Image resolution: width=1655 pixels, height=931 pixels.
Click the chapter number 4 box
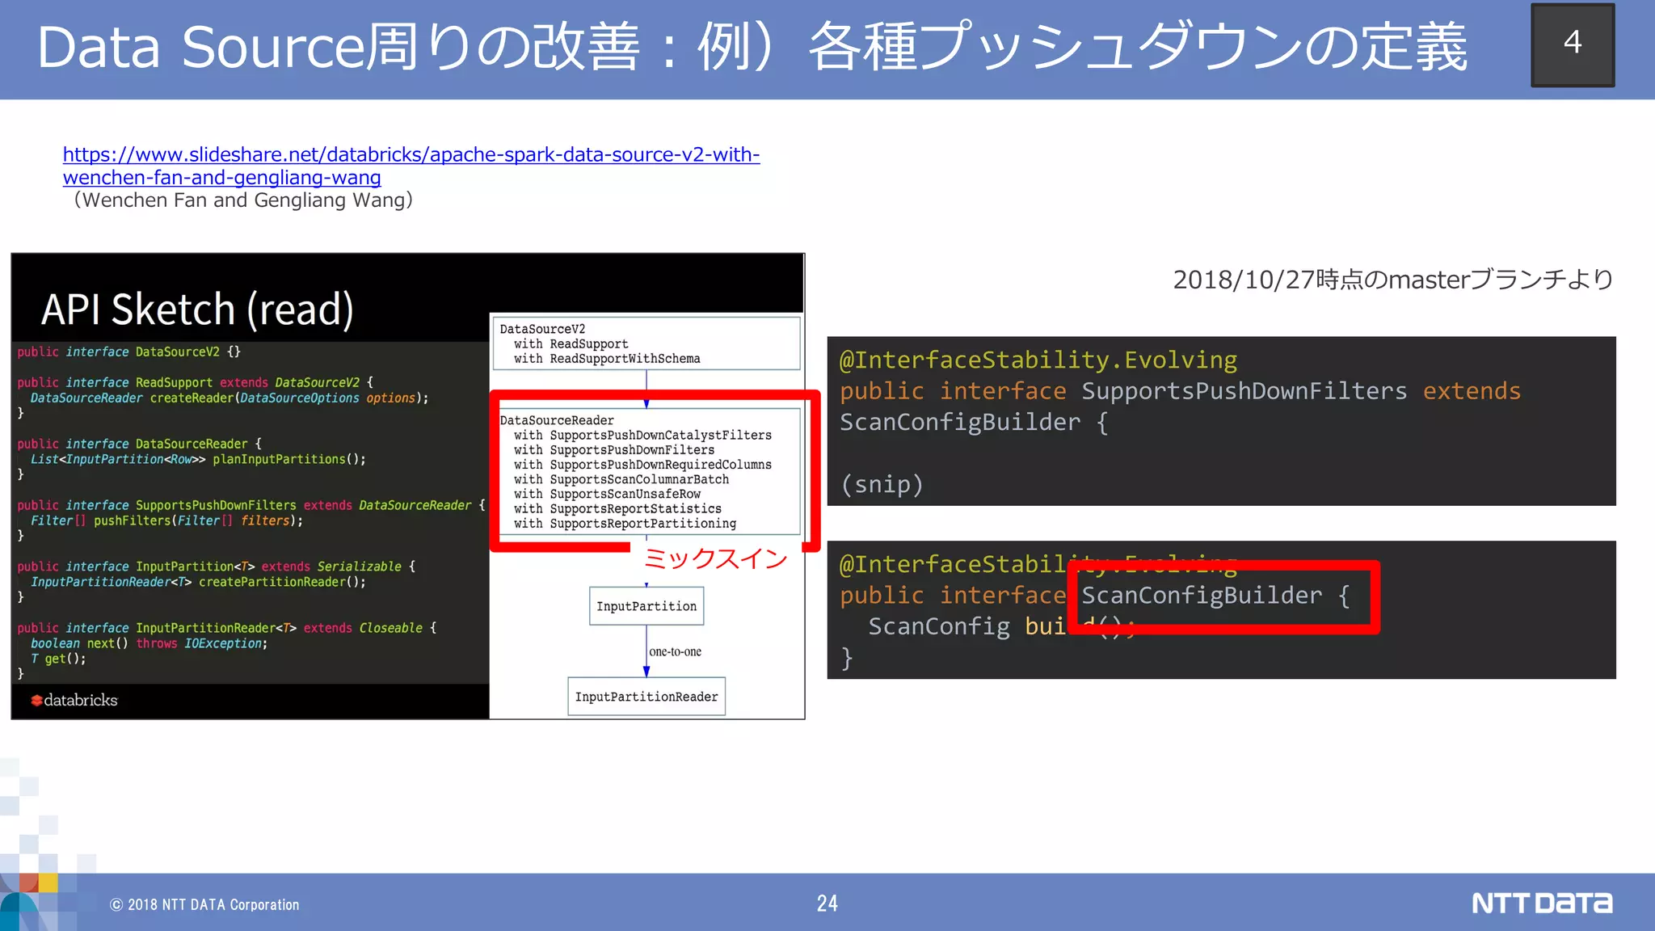1572,44
